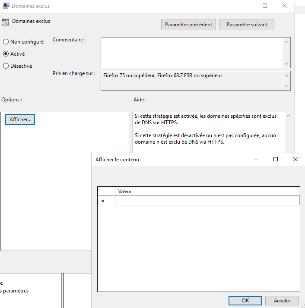Click into the Commentaire text box
This screenshot has width=305, height=308.
tap(192, 53)
